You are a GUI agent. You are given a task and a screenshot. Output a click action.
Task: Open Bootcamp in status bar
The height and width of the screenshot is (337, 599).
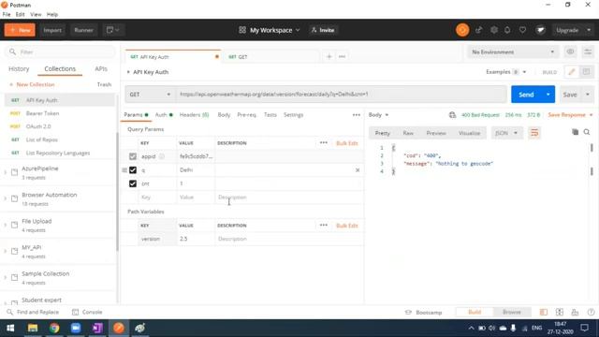tap(423, 312)
